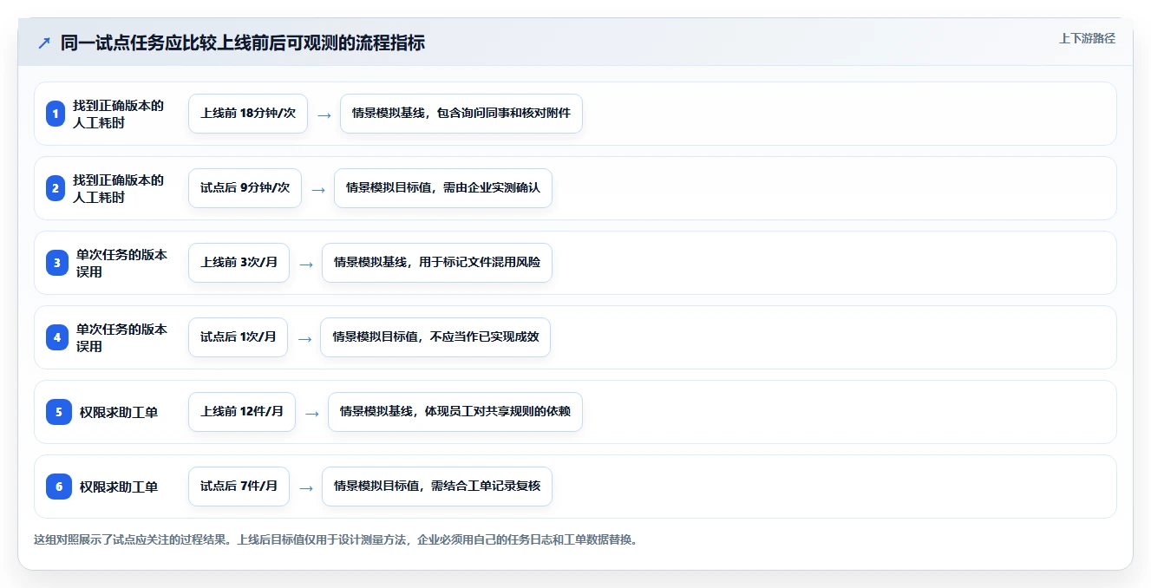Click 情景模拟目标值，需由企业实测确认 box
Image resolution: width=1151 pixels, height=588 pixels.
pyautogui.click(x=443, y=188)
